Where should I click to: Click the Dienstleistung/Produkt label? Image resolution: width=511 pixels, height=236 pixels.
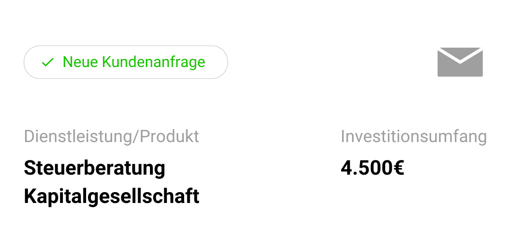tap(112, 136)
